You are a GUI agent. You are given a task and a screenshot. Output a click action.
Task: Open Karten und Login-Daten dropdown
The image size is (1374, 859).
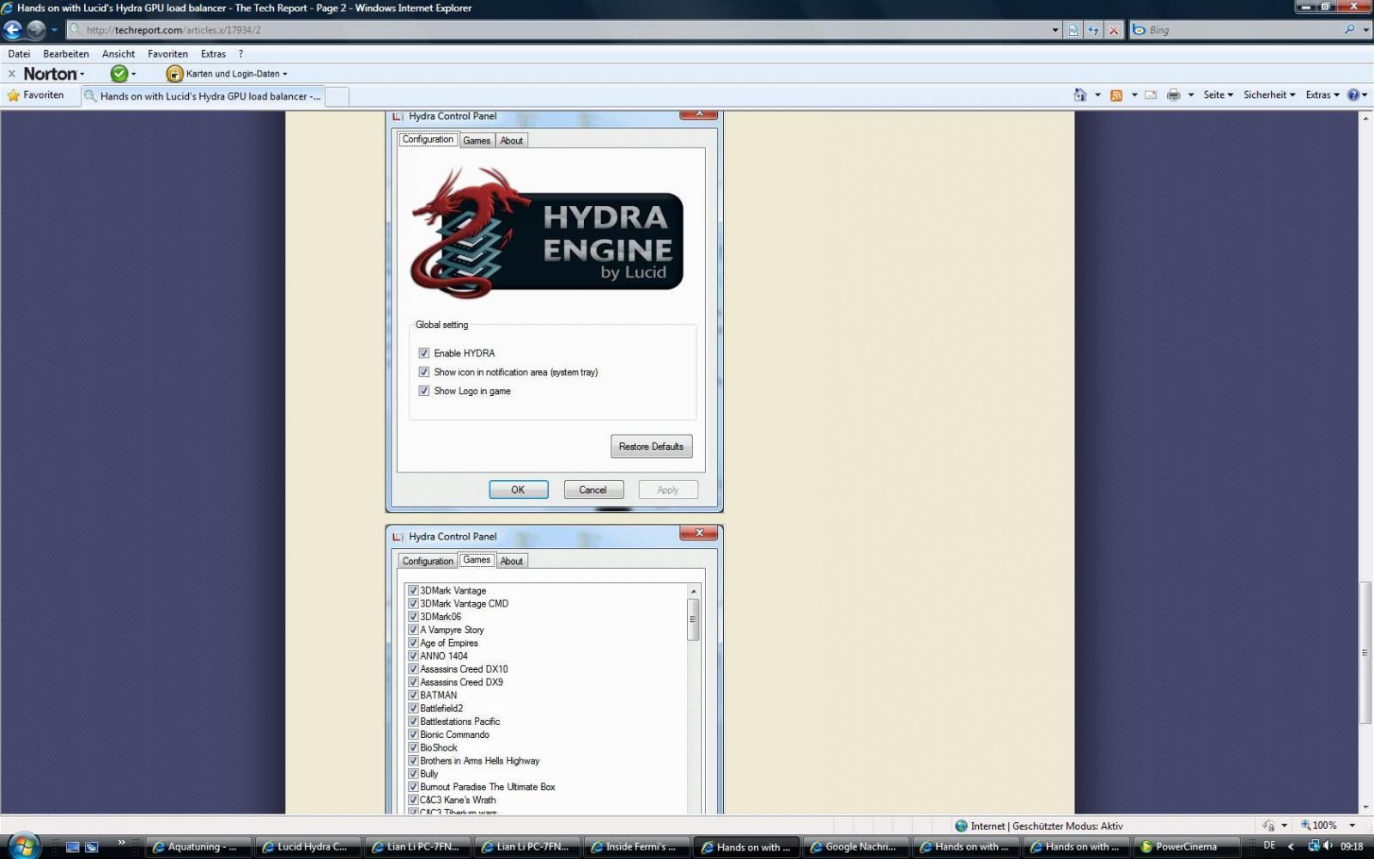tap(228, 74)
